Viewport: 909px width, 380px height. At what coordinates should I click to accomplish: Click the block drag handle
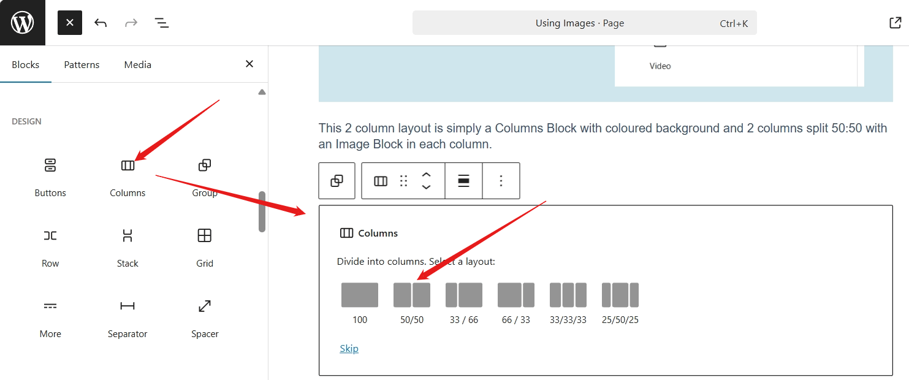[403, 181]
